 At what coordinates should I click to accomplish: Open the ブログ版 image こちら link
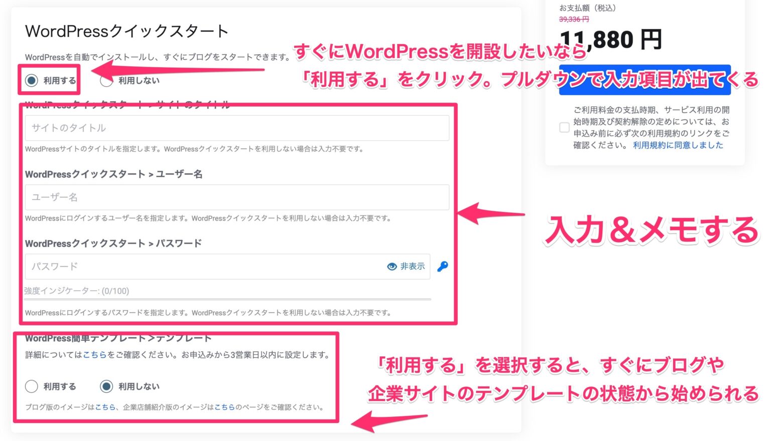pos(103,407)
